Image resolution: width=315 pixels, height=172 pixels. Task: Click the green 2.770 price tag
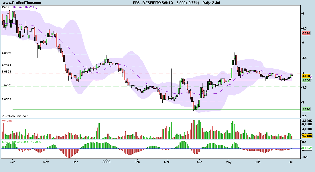click(306, 109)
